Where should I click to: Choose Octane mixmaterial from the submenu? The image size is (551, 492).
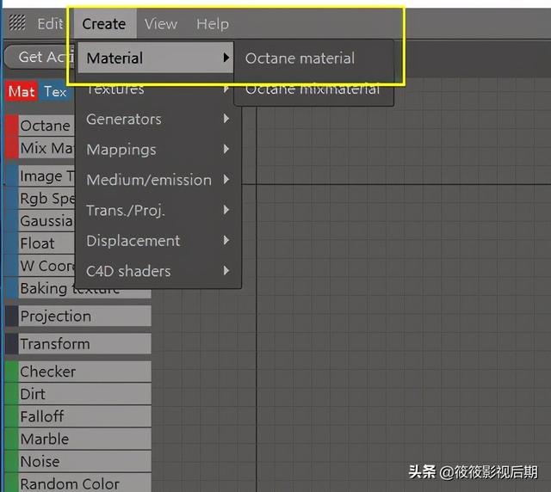(x=313, y=89)
